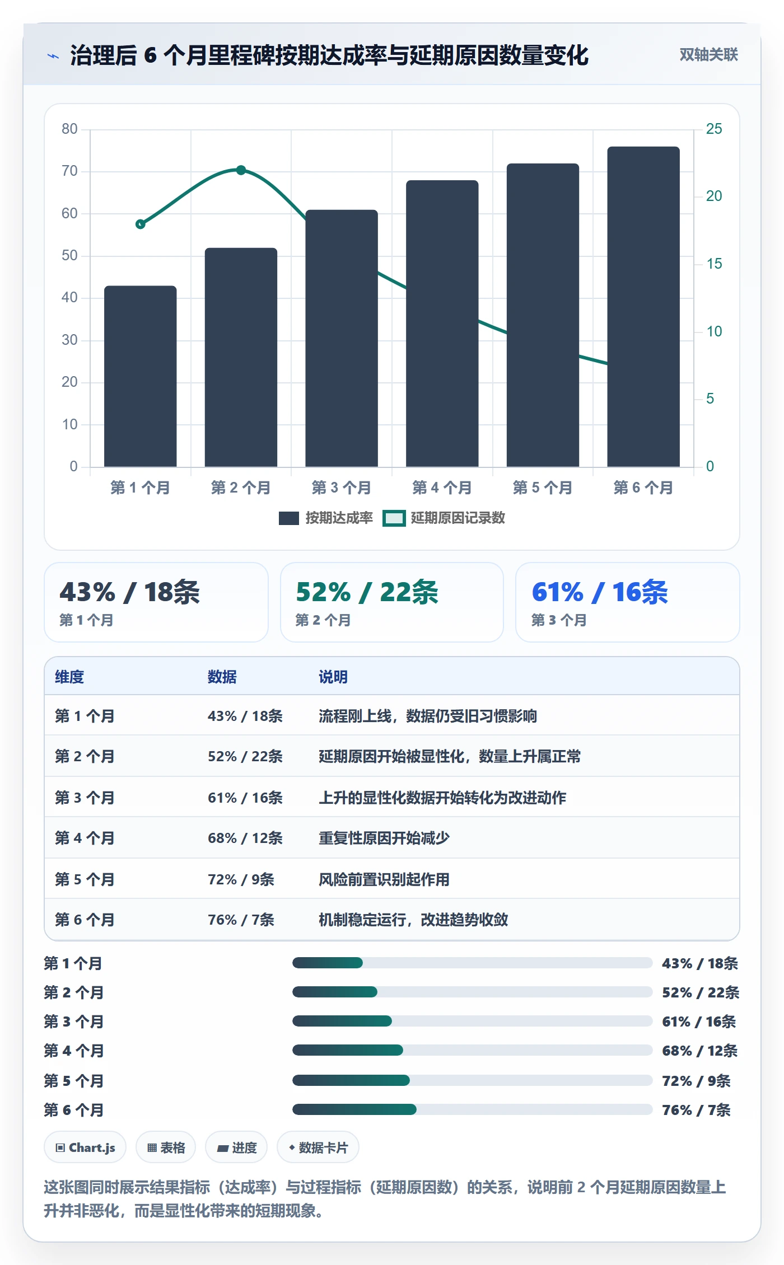
Task: Click the 数据 column header
Action: pyautogui.click(x=222, y=677)
